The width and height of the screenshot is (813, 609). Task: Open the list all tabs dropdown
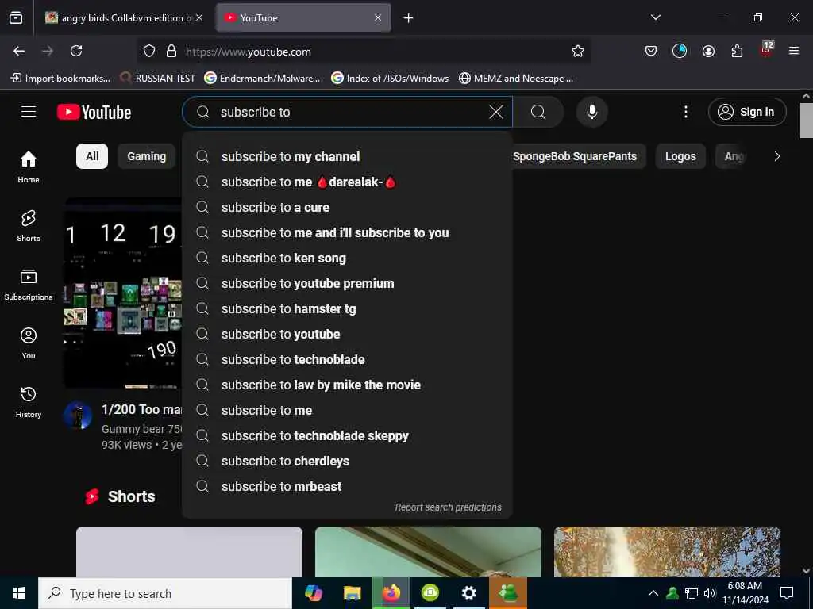pyautogui.click(x=655, y=17)
